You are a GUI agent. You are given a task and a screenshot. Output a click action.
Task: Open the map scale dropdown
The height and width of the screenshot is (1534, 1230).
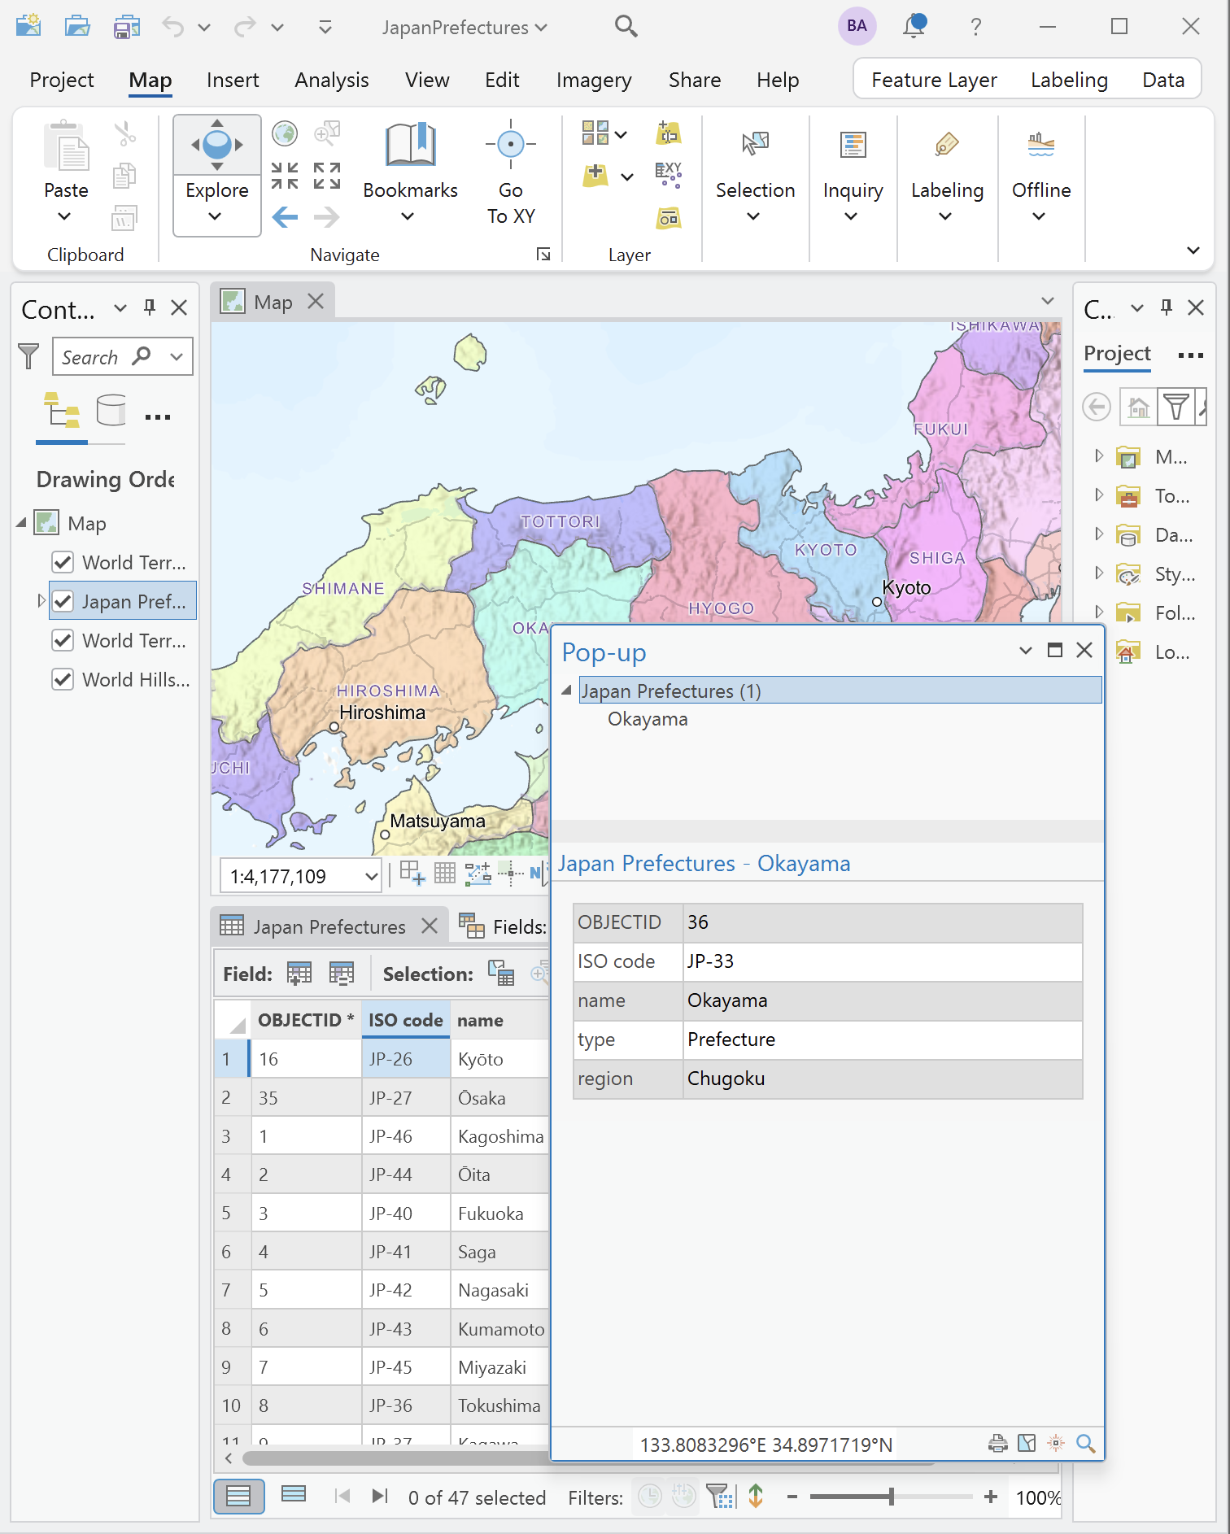pos(371,876)
